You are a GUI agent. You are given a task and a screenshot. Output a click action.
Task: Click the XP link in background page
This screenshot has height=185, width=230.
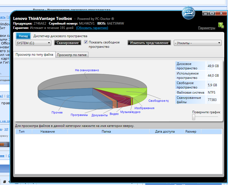coord(6,129)
